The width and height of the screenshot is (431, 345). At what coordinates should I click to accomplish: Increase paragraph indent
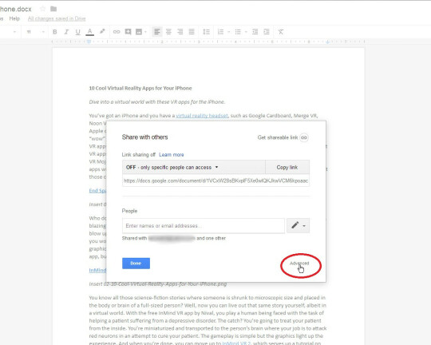(x=267, y=32)
